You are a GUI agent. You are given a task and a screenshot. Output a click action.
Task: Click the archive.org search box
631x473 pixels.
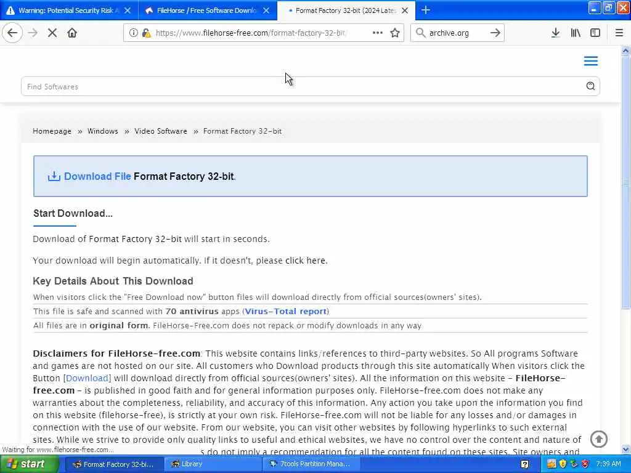[457, 33]
